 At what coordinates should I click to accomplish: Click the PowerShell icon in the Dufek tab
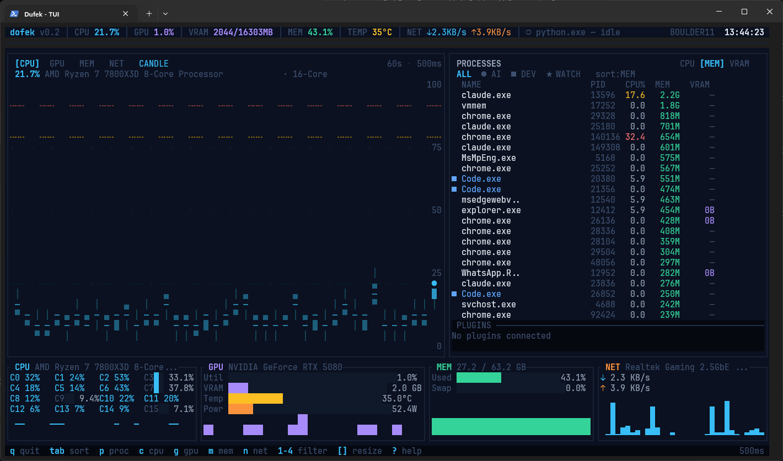15,14
